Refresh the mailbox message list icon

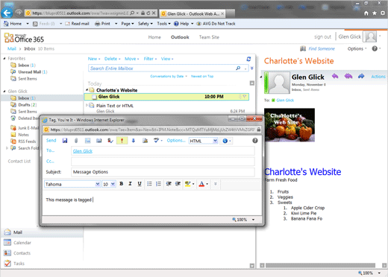point(248,59)
